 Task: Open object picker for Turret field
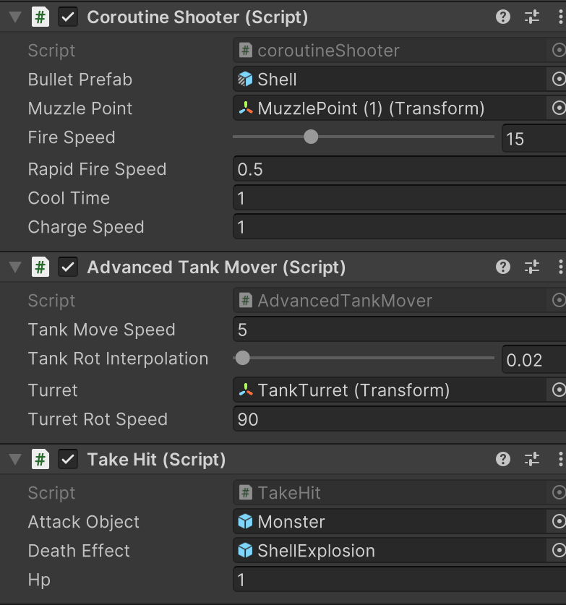558,390
